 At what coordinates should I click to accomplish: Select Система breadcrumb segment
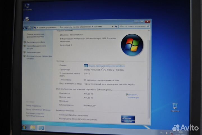[x=98, y=27]
